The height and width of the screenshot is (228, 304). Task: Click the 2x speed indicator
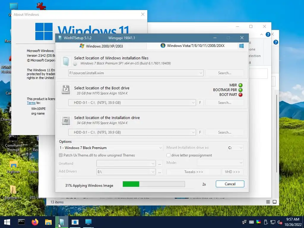[x=204, y=184]
